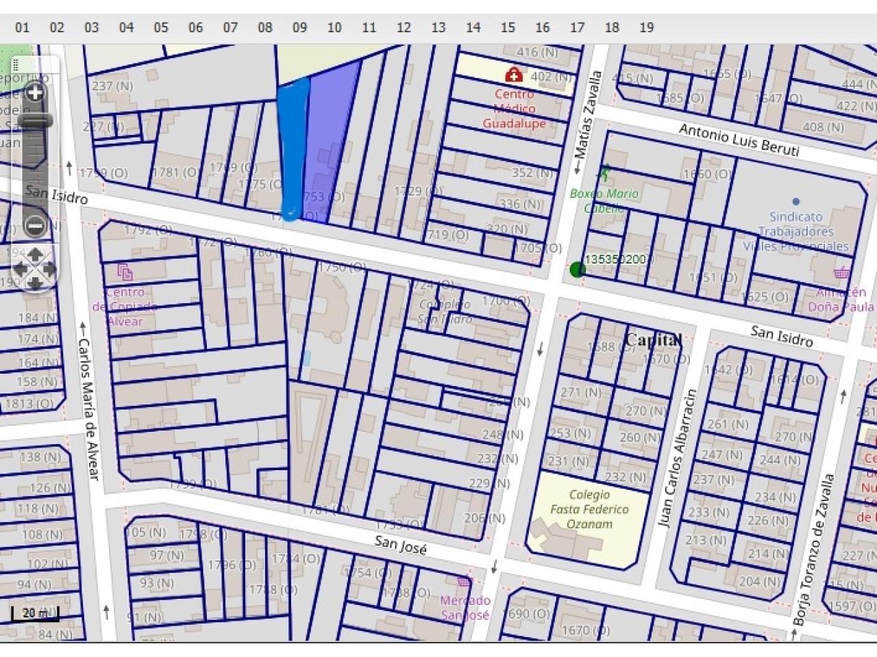
Task: Click the Almacén Doña Paula basket icon
Action: coord(841,273)
